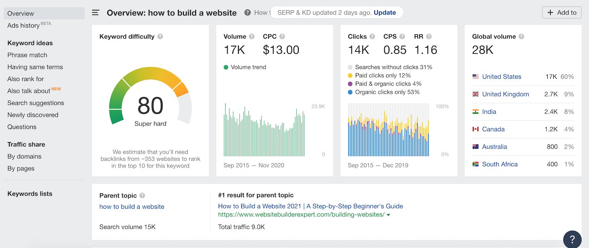Click Update link for SERP & KD
This screenshot has width=589, height=248.
point(385,13)
